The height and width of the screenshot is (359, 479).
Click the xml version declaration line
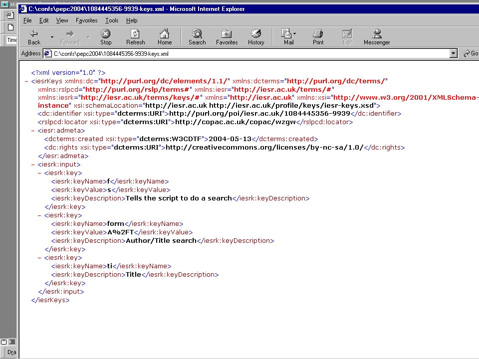pyautogui.click(x=68, y=73)
